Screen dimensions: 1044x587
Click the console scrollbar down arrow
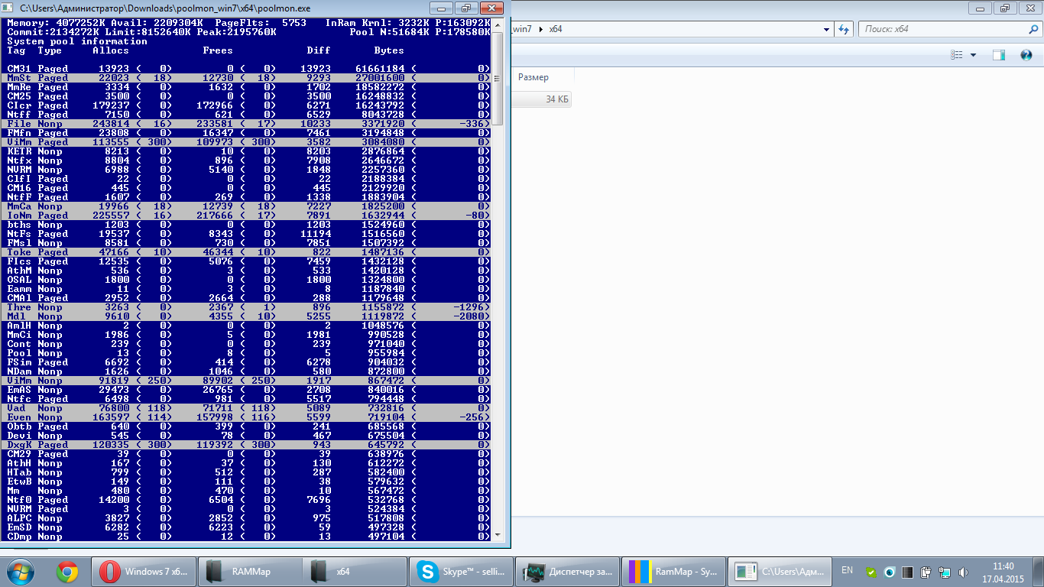498,535
